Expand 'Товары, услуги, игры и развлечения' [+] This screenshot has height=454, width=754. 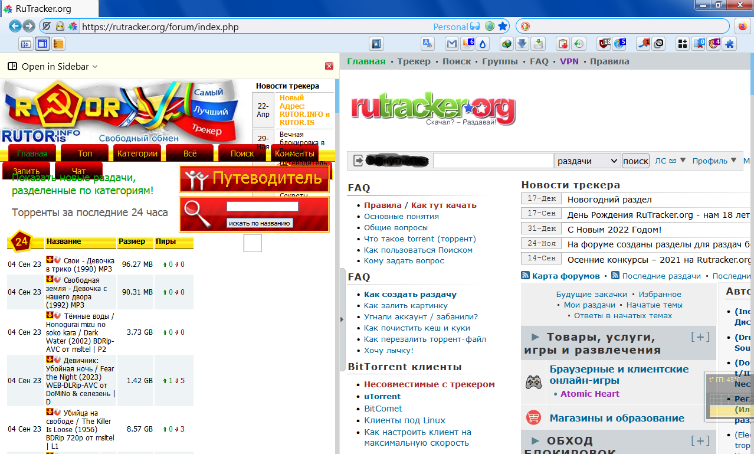pyautogui.click(x=700, y=337)
